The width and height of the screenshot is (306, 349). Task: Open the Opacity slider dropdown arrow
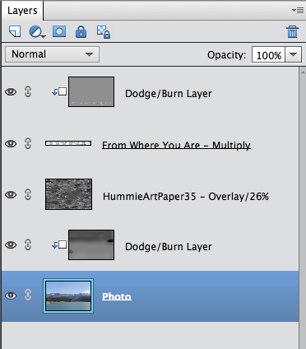click(293, 54)
